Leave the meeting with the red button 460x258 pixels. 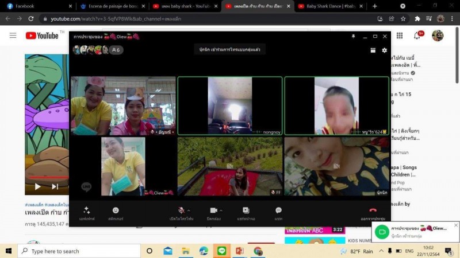pyautogui.click(x=373, y=211)
